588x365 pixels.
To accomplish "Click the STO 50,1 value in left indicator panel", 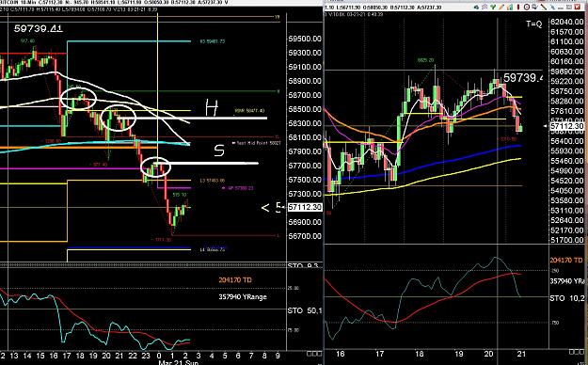I will (x=305, y=310).
